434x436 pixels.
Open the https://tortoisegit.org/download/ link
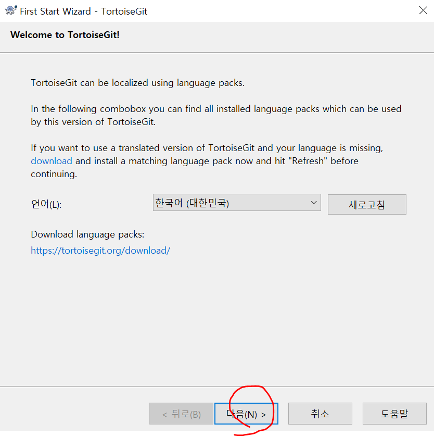coord(100,251)
